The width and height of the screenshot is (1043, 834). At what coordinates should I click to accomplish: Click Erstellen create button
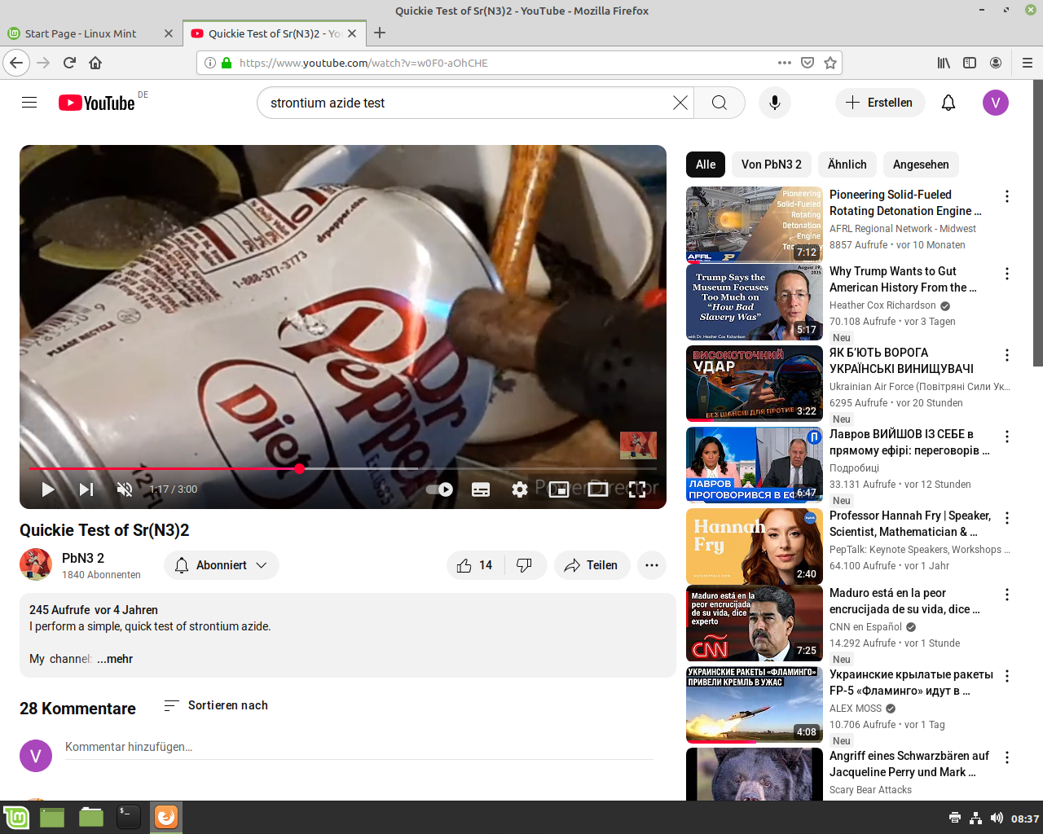(x=880, y=103)
